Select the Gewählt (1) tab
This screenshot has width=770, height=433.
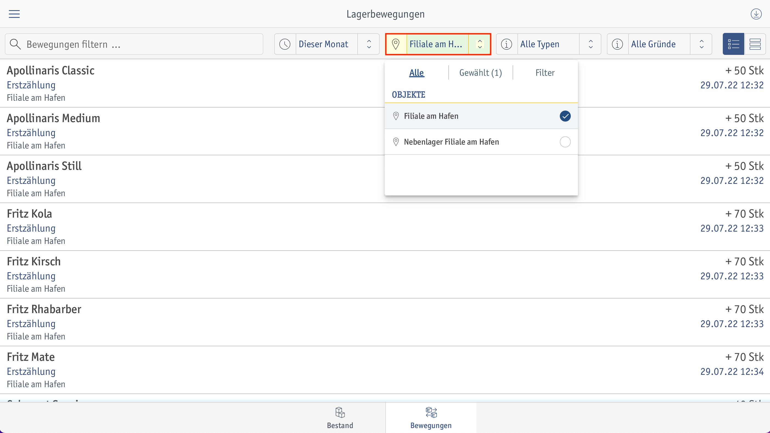(x=480, y=73)
